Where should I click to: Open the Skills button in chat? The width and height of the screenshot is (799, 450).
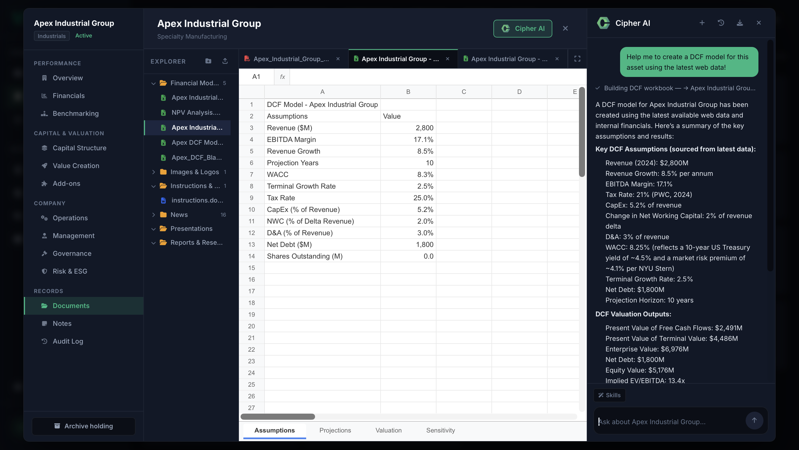click(609, 395)
